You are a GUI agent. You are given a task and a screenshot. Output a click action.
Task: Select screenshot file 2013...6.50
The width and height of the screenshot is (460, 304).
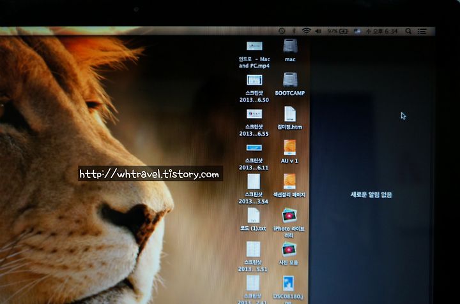pos(254,80)
